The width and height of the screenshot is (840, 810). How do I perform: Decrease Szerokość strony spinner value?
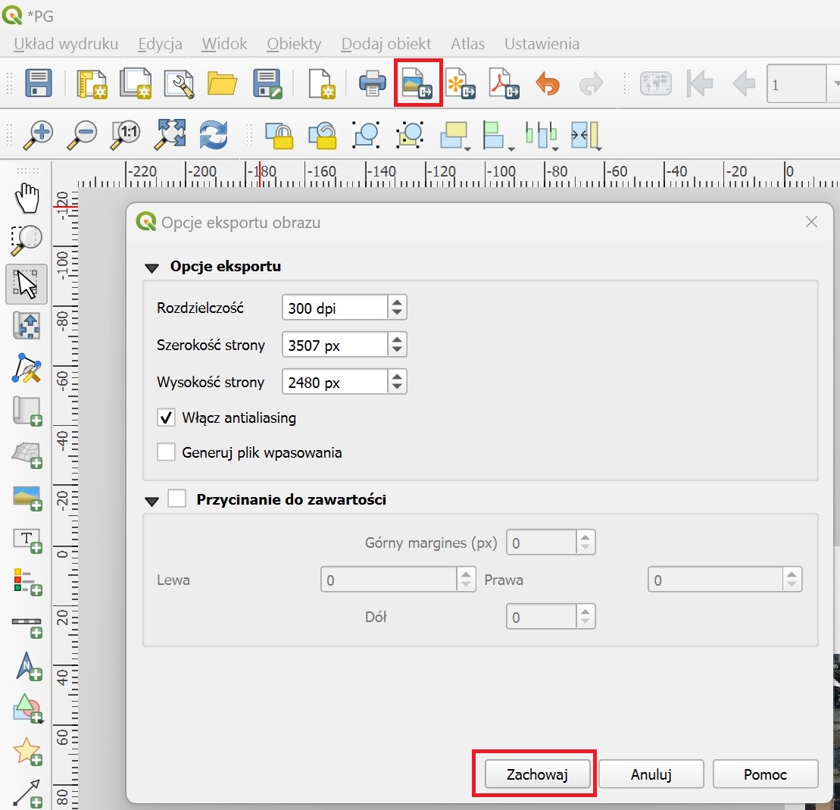tap(397, 350)
